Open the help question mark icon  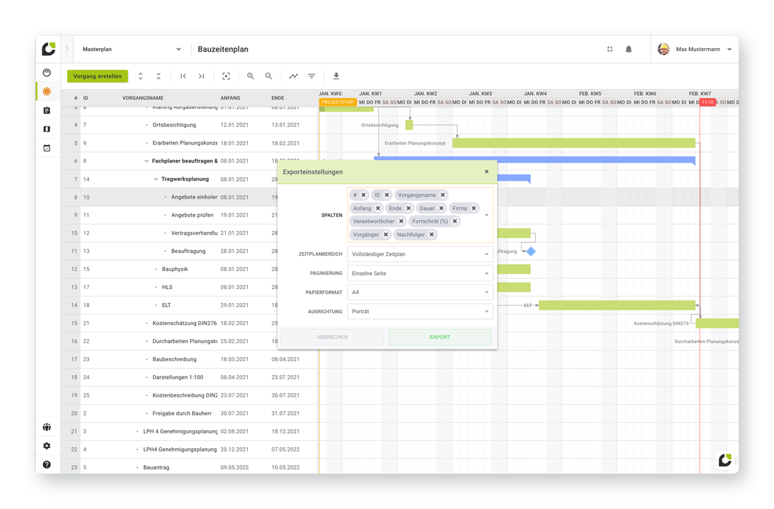(47, 465)
